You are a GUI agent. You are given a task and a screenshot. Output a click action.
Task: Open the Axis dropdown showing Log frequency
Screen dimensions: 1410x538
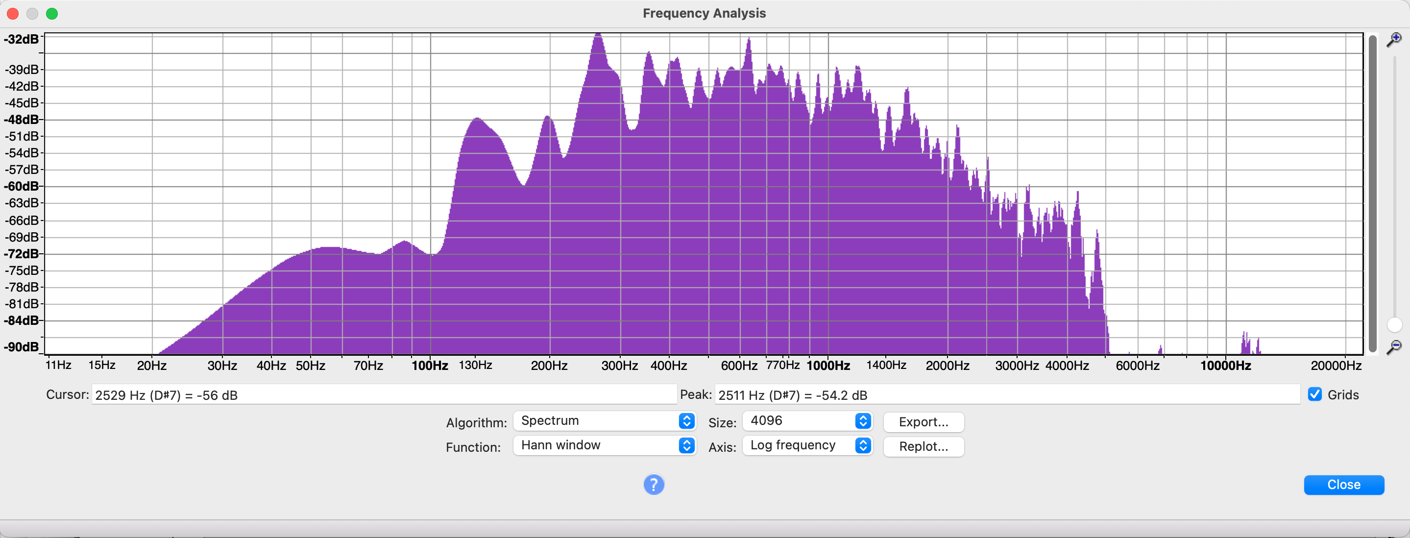807,445
